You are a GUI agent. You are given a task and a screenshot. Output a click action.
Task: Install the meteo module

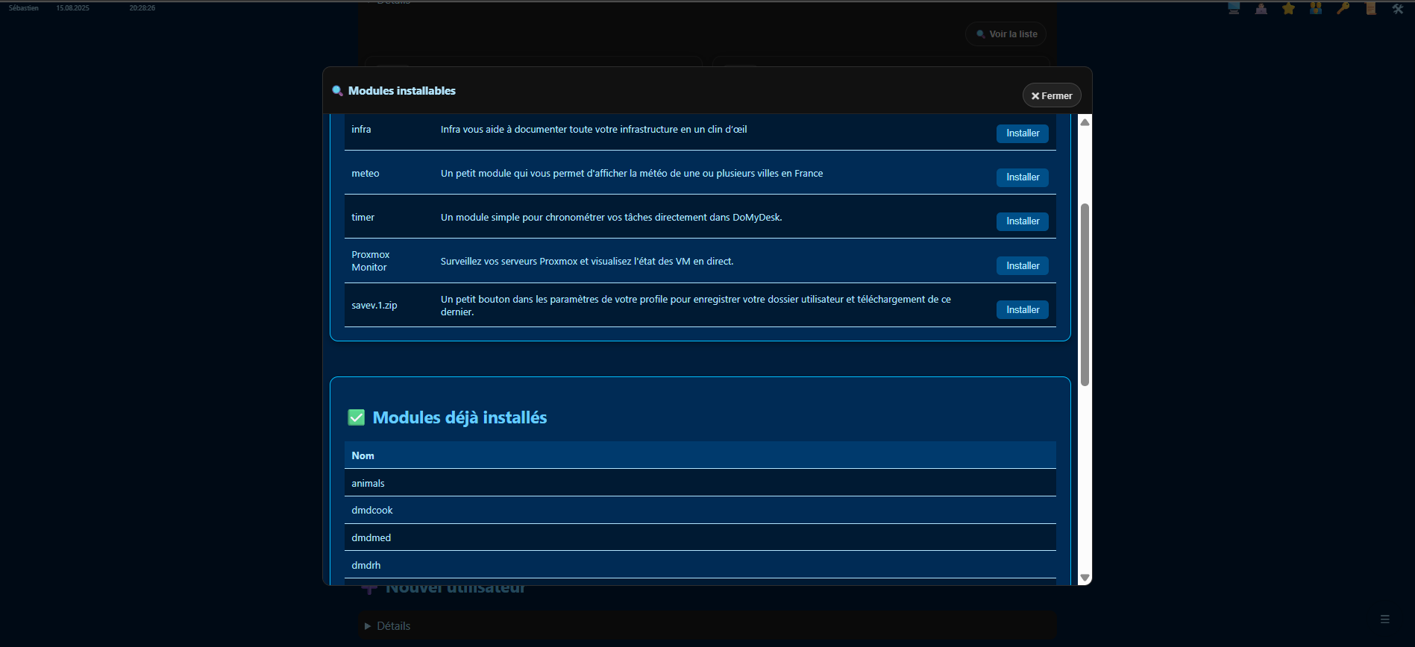(x=1022, y=177)
